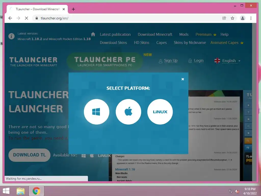Open the Capes page

pyautogui.click(x=161, y=43)
